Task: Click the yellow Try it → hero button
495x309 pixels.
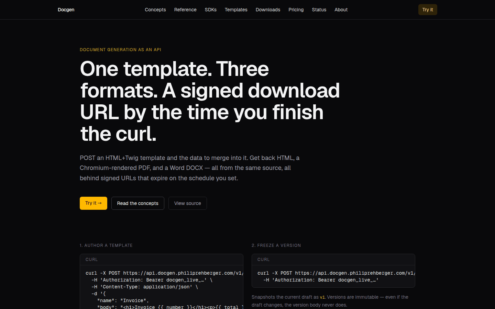Action: pyautogui.click(x=93, y=203)
